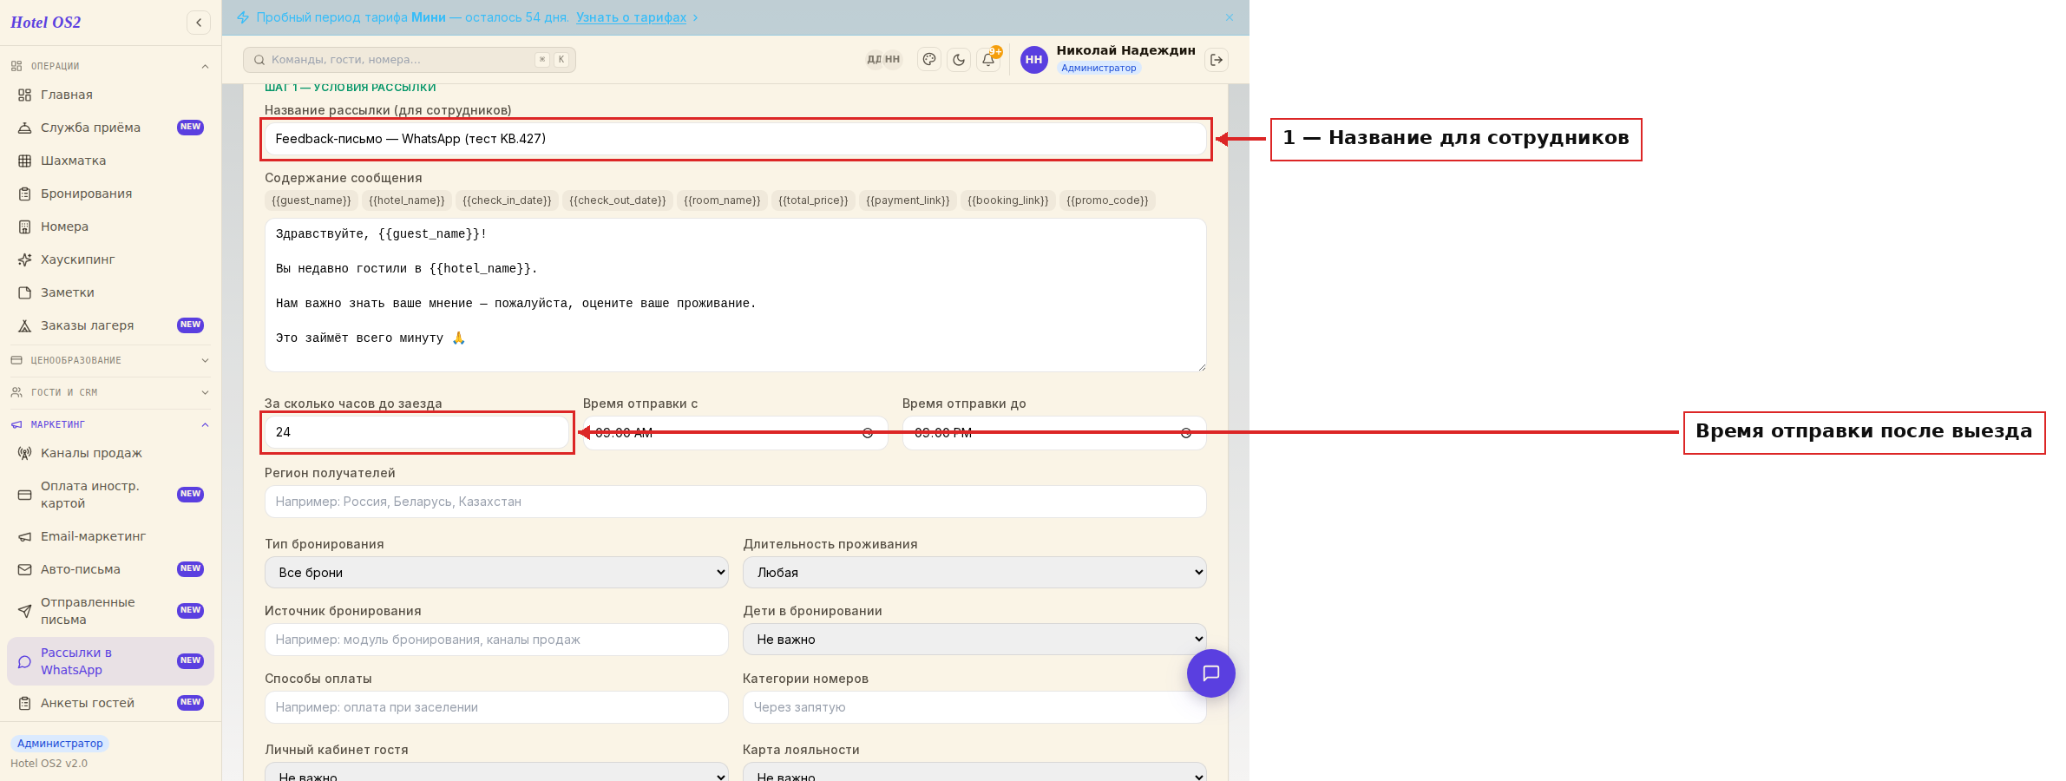Click the logout icon
2066x781 pixels.
point(1217,60)
